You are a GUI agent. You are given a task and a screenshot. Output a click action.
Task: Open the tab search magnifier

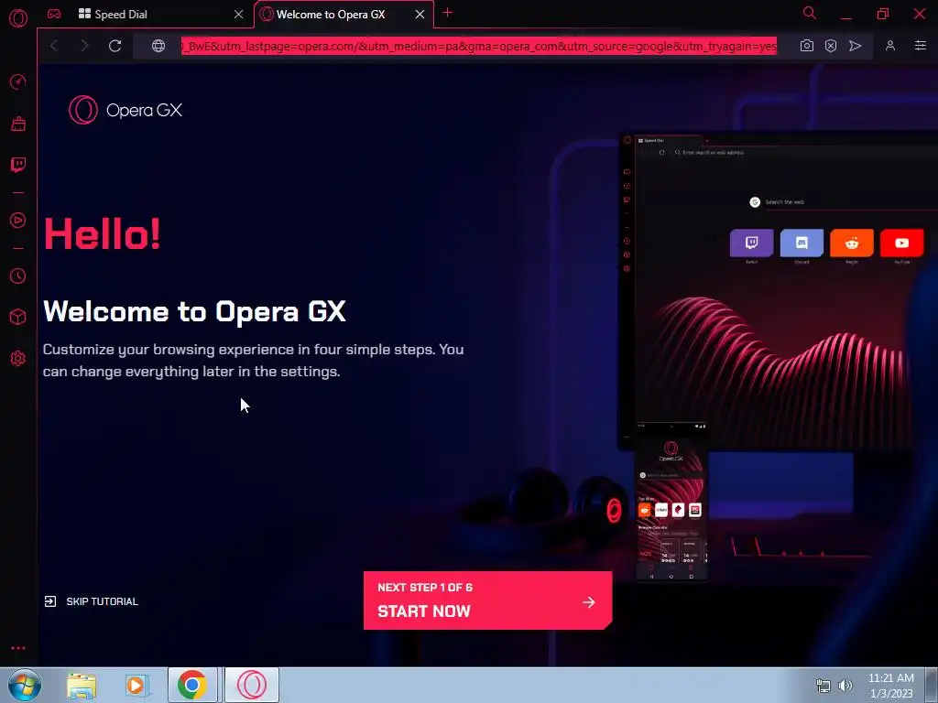point(810,13)
